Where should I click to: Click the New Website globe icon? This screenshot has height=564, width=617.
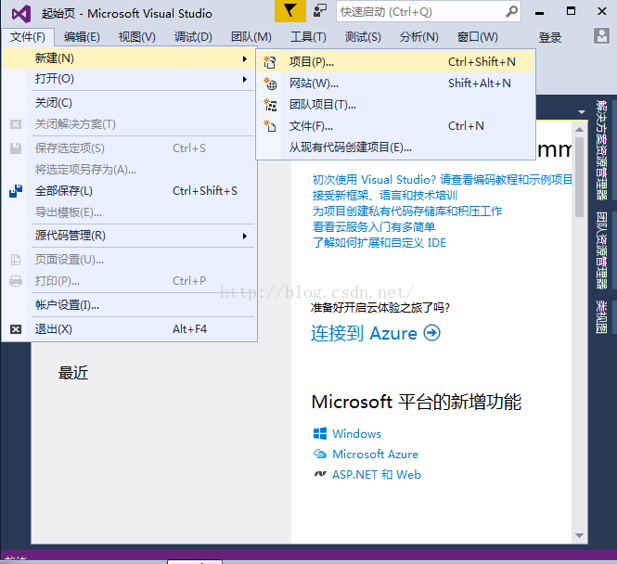(270, 83)
